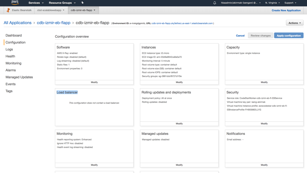Click the pin star icon in top bar

point(82,3)
